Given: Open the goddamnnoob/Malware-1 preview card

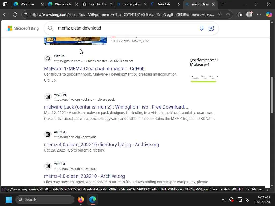Looking at the screenshot, I should click(x=204, y=70).
